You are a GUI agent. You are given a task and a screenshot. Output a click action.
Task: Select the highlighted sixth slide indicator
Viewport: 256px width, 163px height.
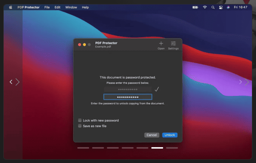(157, 148)
